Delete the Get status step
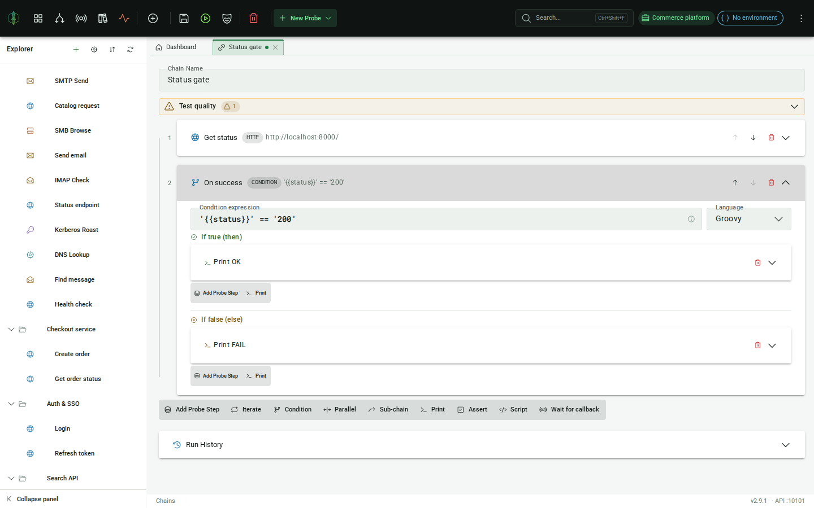 tap(771, 137)
